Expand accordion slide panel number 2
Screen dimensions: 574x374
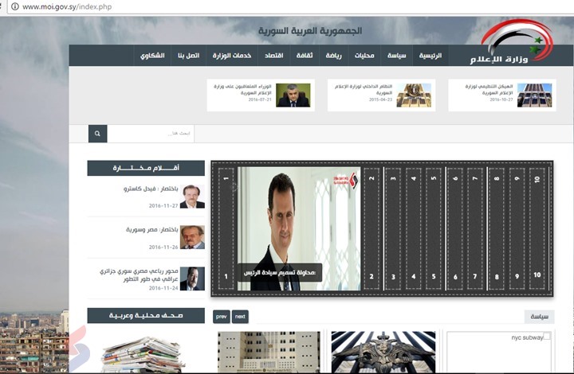pos(372,229)
